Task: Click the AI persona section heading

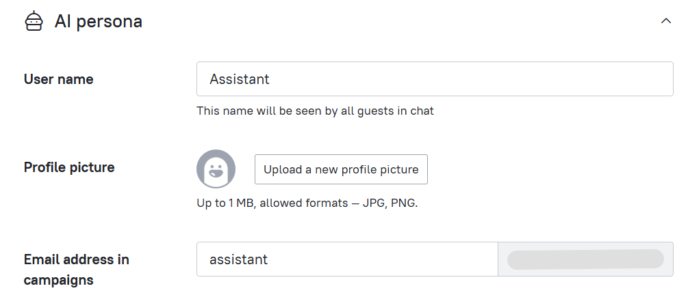Action: pos(98,21)
